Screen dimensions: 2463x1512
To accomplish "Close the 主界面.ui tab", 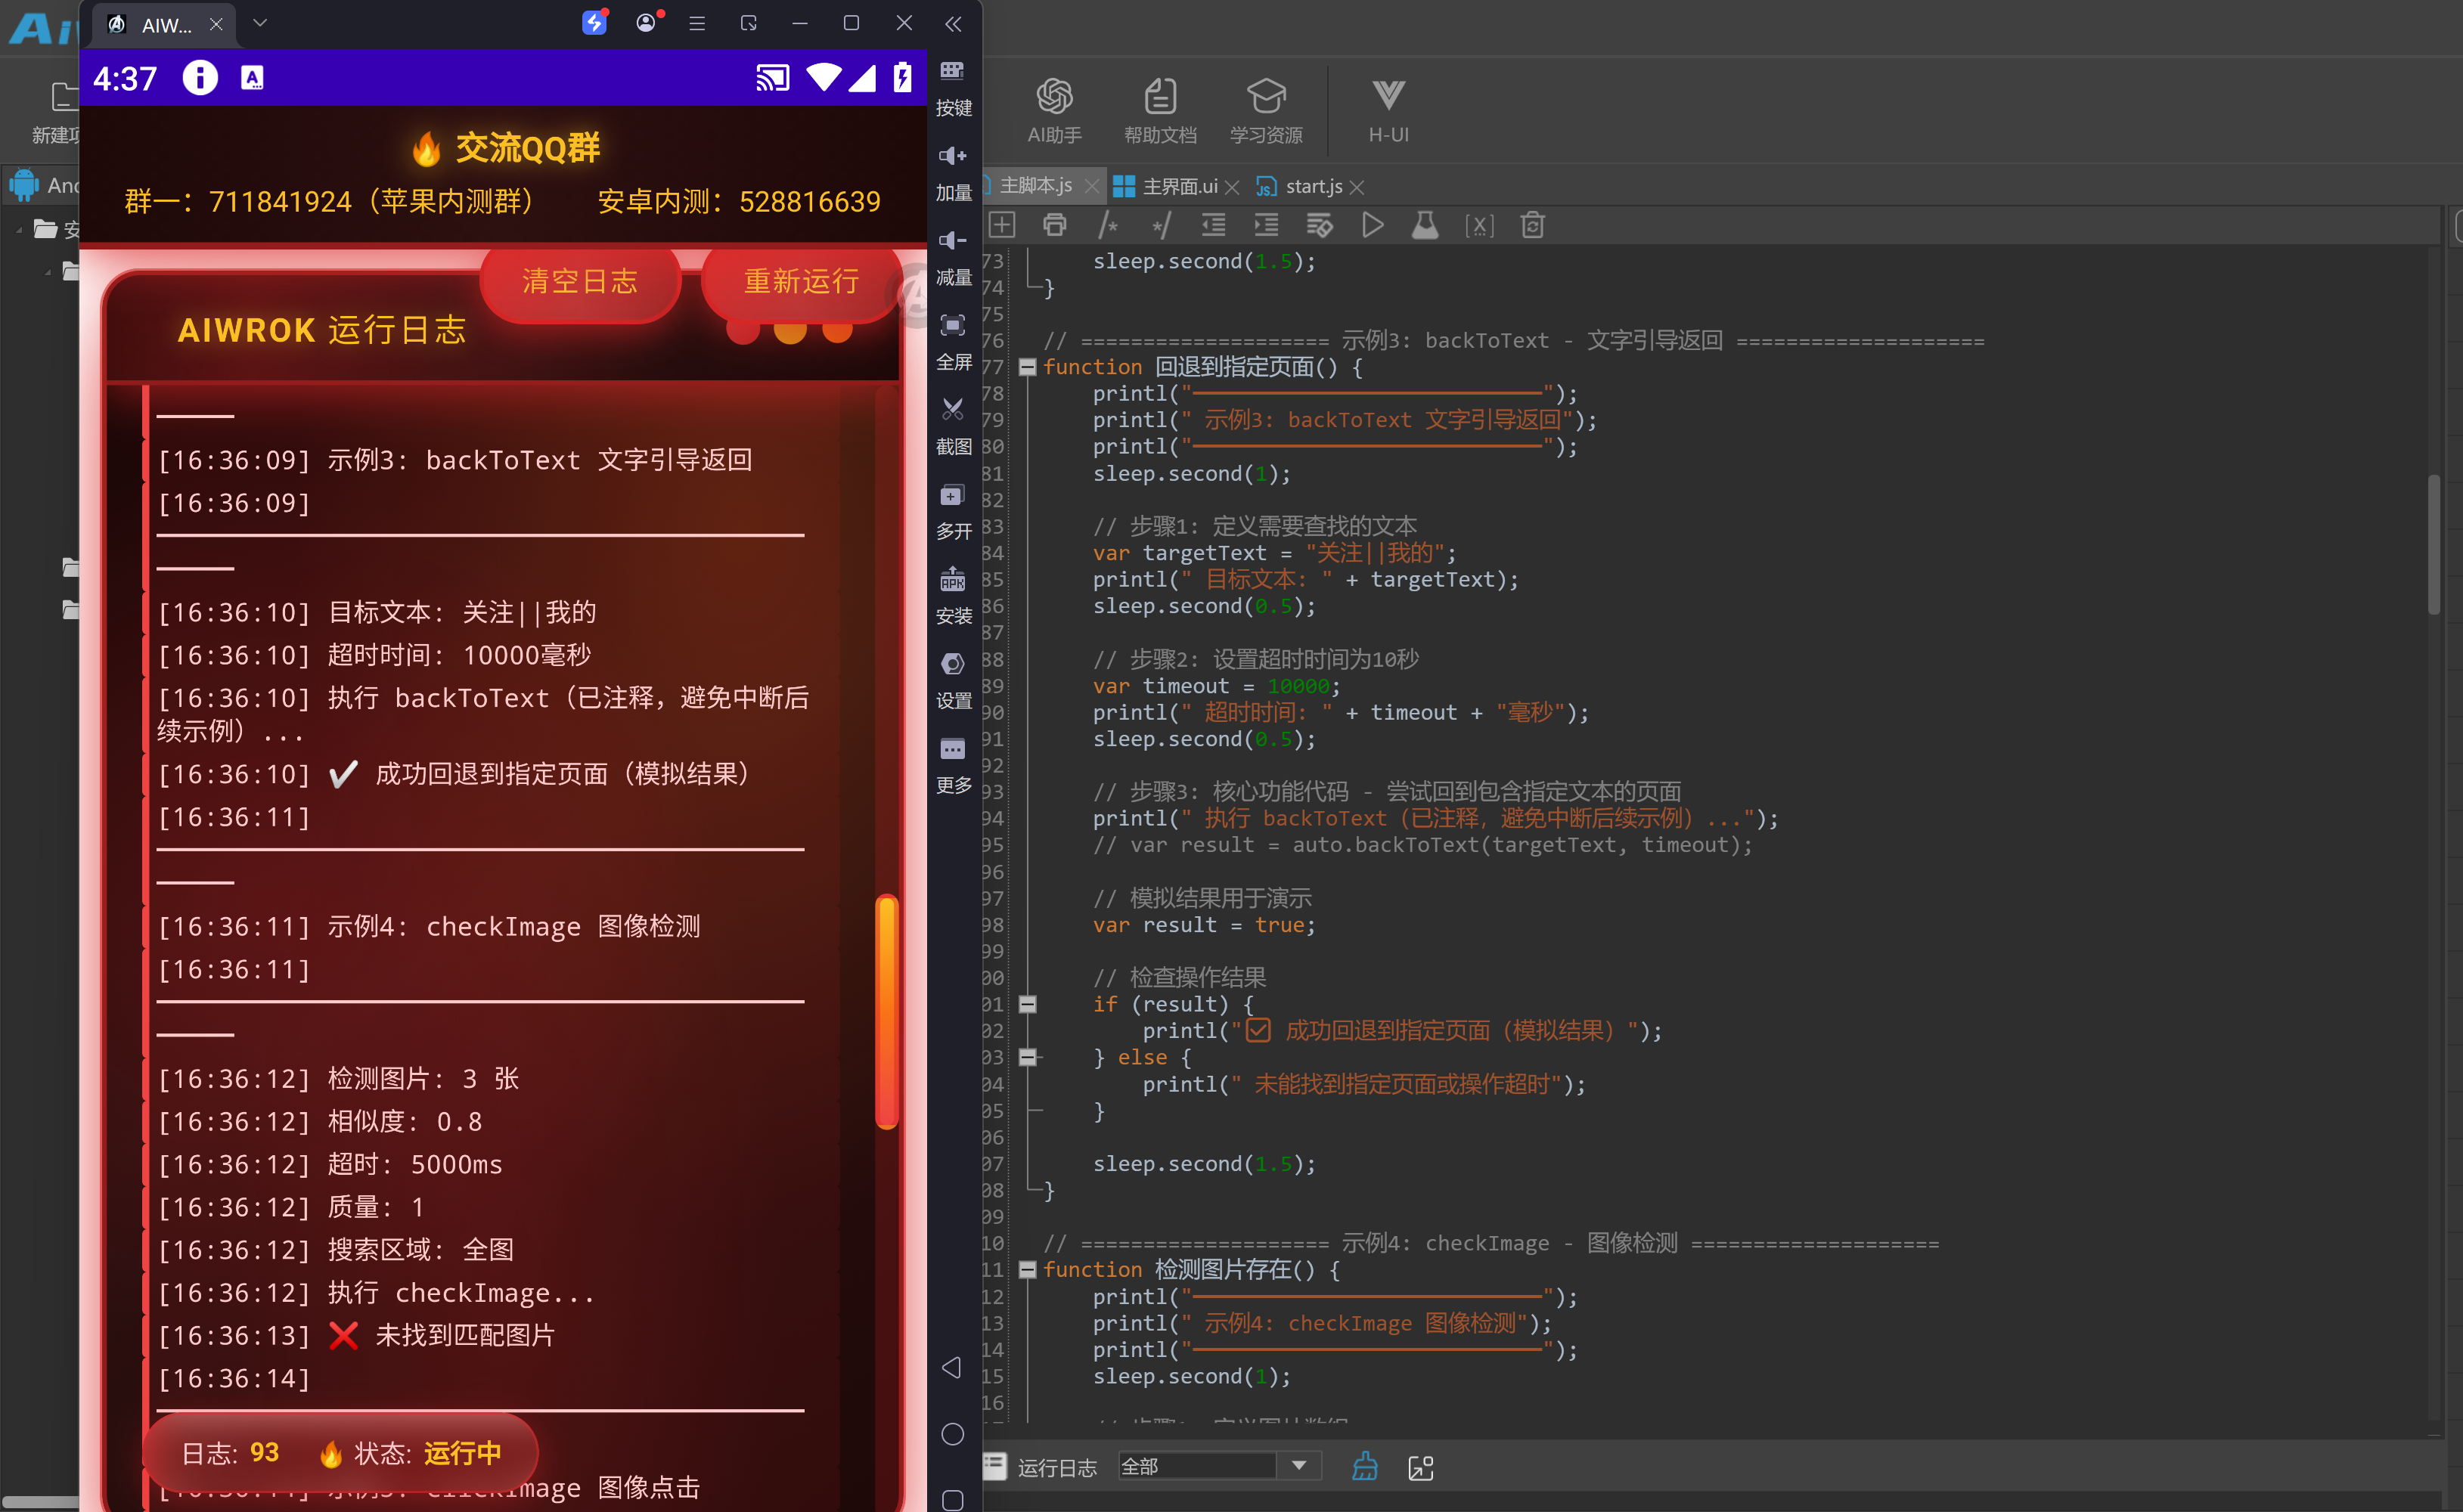I will click(x=1232, y=187).
